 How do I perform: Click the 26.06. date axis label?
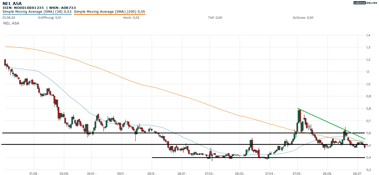coord(328,173)
